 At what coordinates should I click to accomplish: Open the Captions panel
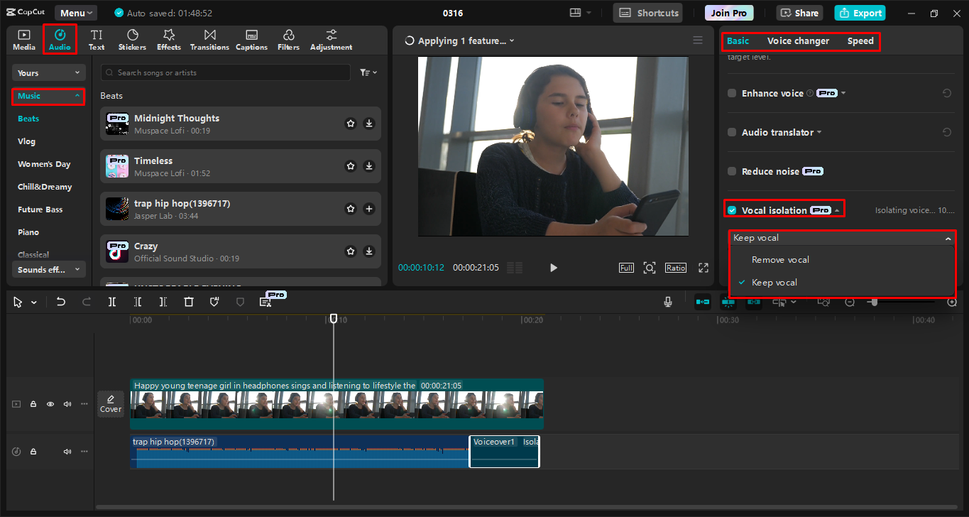[x=251, y=39]
